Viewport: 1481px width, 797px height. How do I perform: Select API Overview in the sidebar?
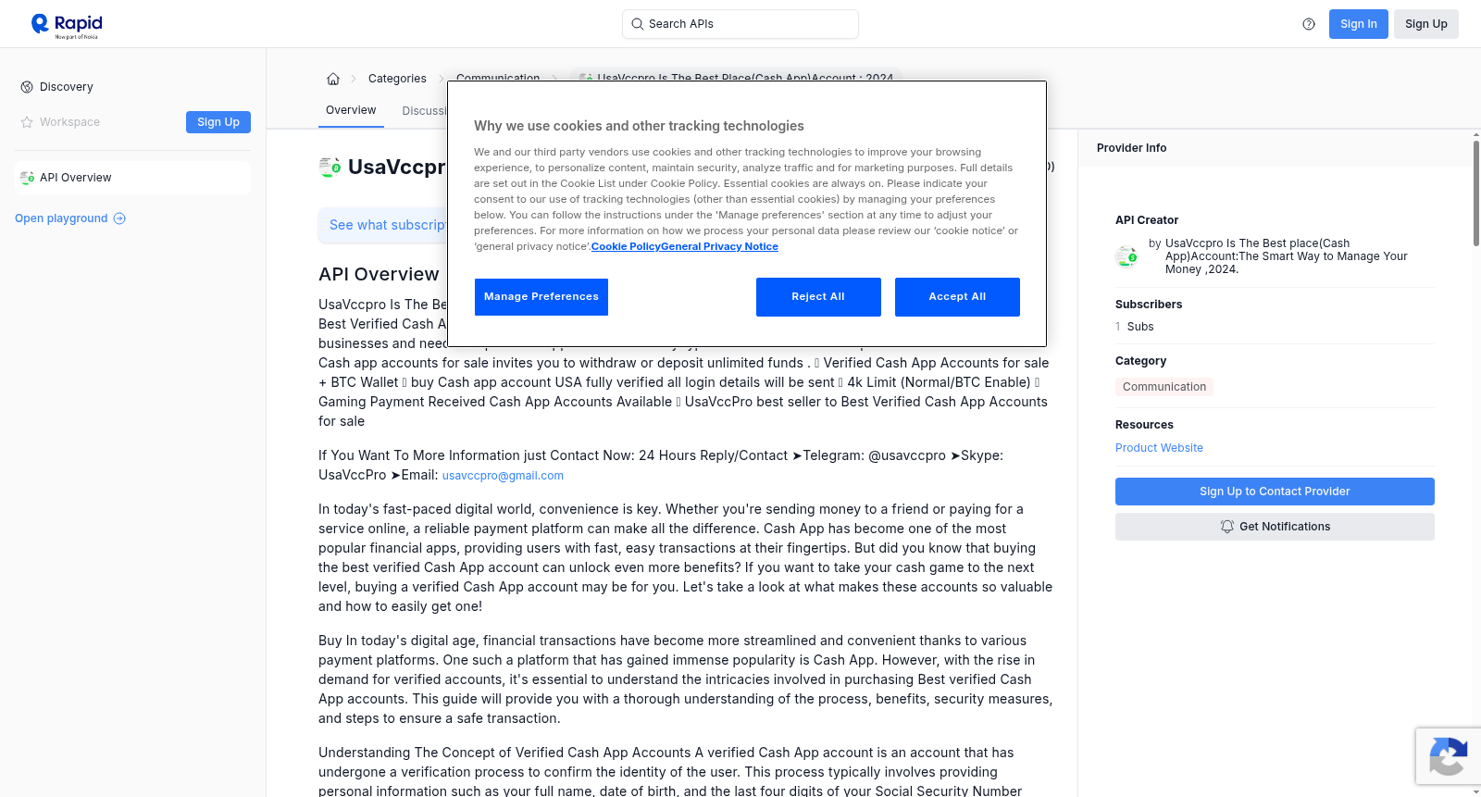(x=132, y=178)
